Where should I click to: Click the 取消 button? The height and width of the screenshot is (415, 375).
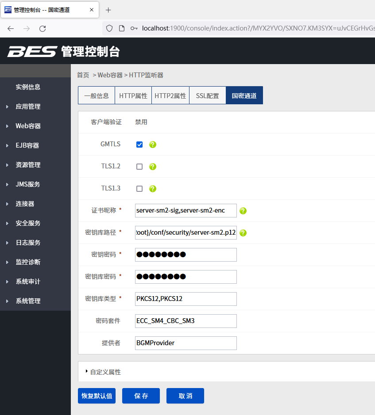186,396
